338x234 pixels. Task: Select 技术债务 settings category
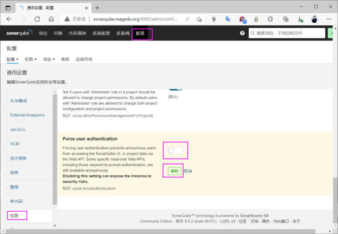click(x=18, y=158)
